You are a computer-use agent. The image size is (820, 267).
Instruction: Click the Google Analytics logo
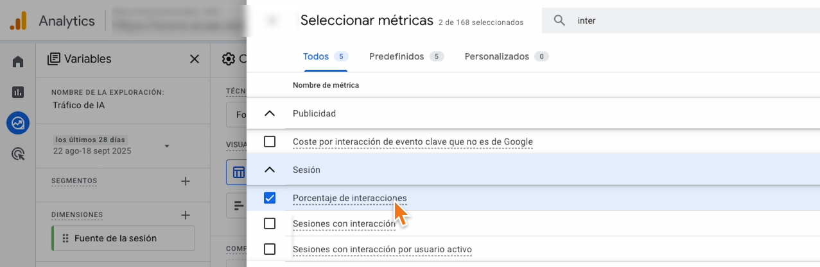pyautogui.click(x=18, y=20)
